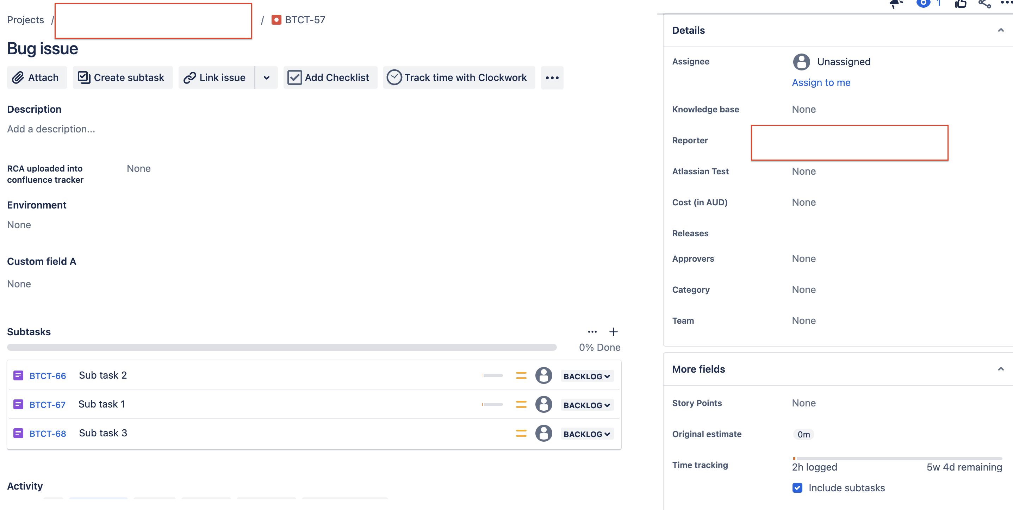Click priority icon of Sub task 2
Screen dimensions: 1013x510
tap(521, 375)
